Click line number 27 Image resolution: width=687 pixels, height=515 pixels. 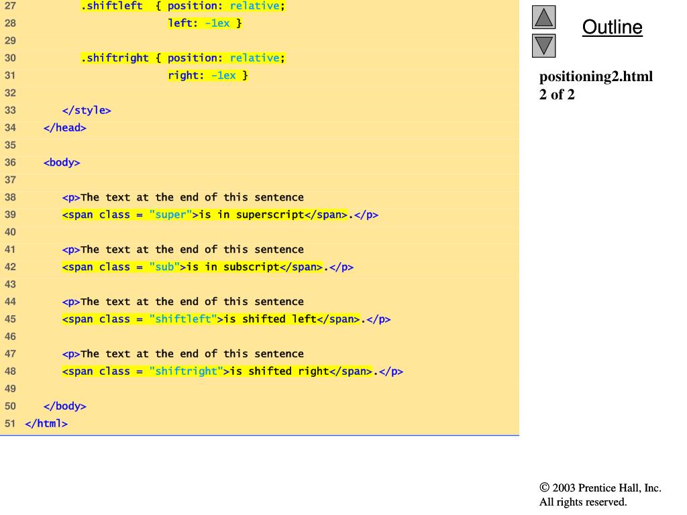pos(10,6)
